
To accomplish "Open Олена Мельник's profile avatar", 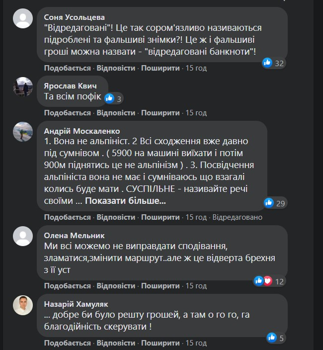I will coord(23,236).
